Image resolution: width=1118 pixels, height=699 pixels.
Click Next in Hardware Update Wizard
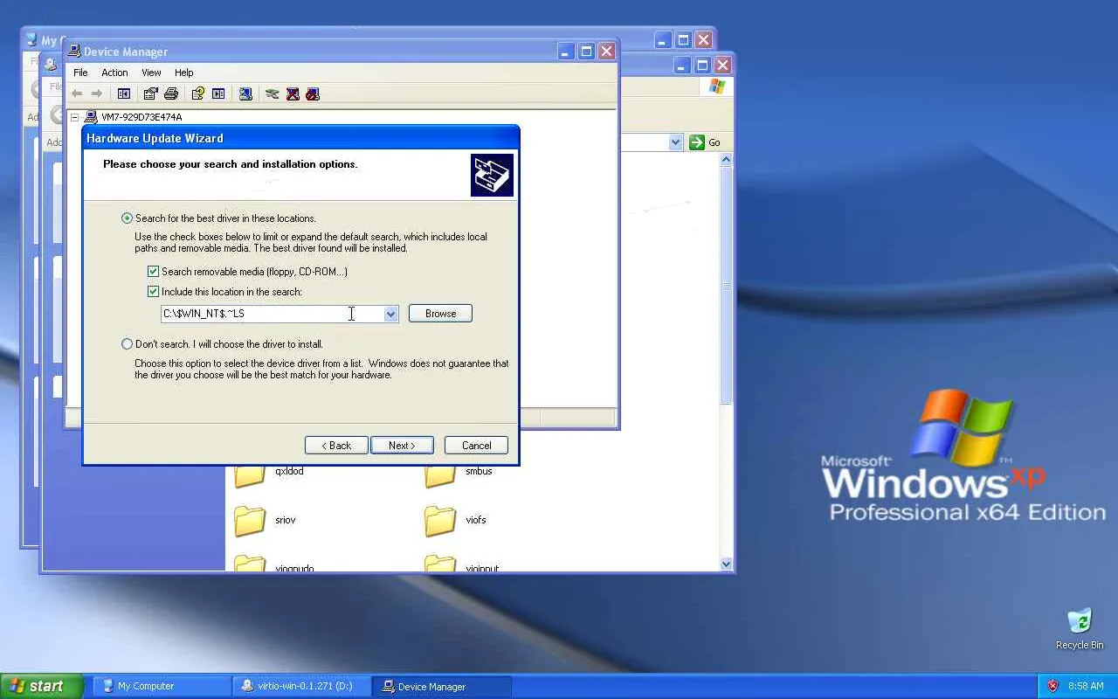(402, 446)
